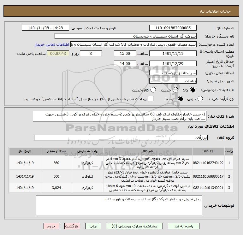Click the گروه کالا field showing ابزارآلات
This screenshot has width=243, height=235.
click(x=121, y=138)
